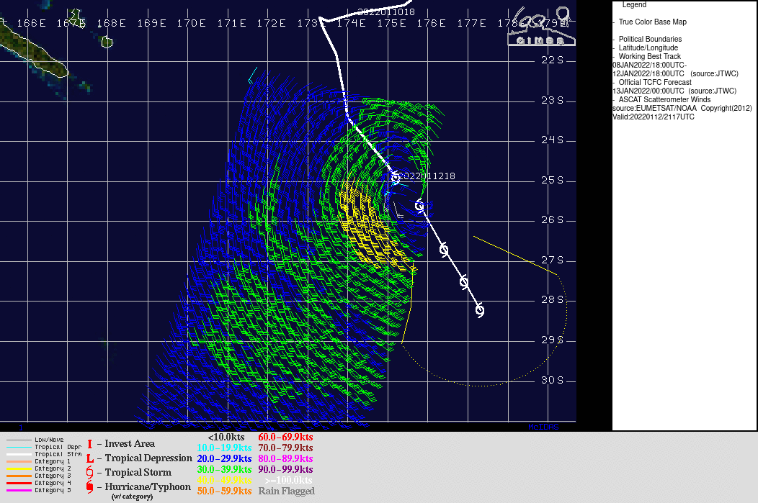Select the Hurricane/Typhoon symbol in the legend
The width and height of the screenshot is (758, 503).
pyautogui.click(x=89, y=486)
